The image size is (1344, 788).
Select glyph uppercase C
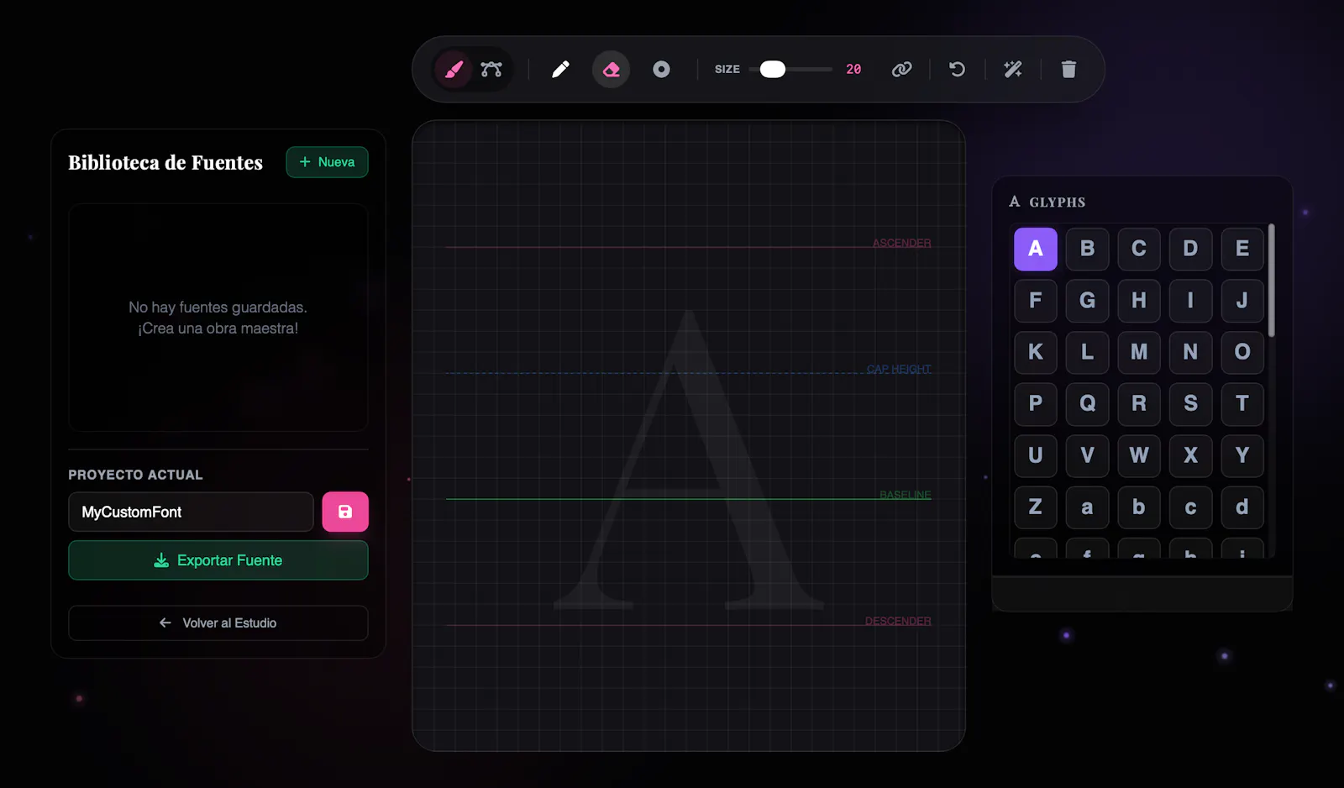click(x=1139, y=249)
